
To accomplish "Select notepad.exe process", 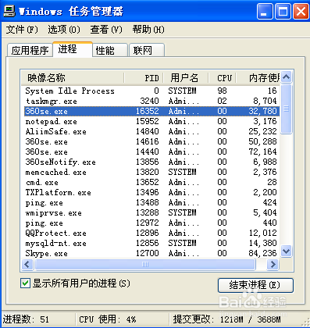I will pyautogui.click(x=151, y=121).
